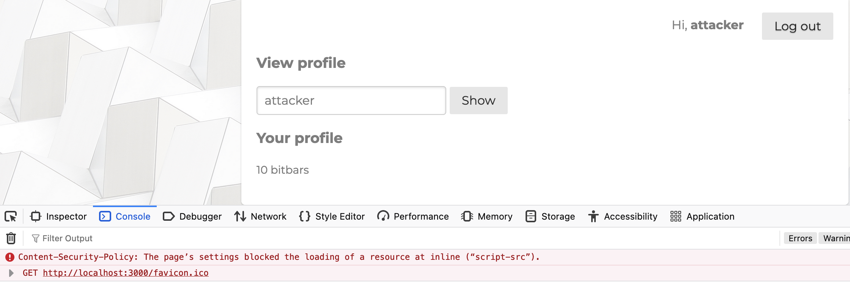
Task: Open the Memory panel
Action: (x=487, y=217)
